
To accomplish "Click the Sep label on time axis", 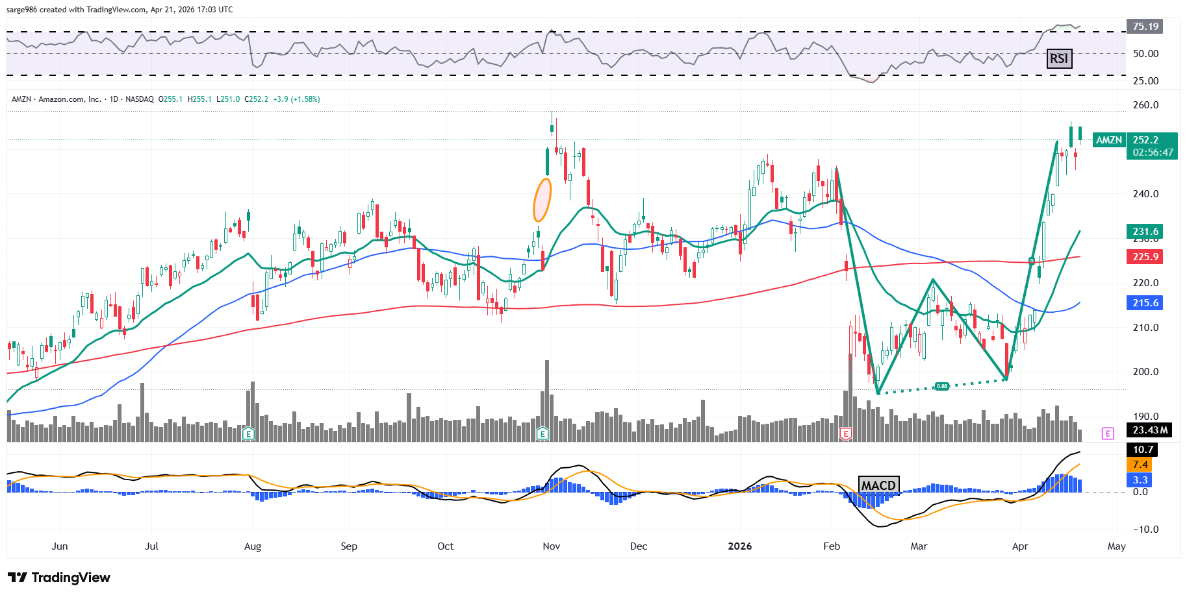I will (x=349, y=546).
